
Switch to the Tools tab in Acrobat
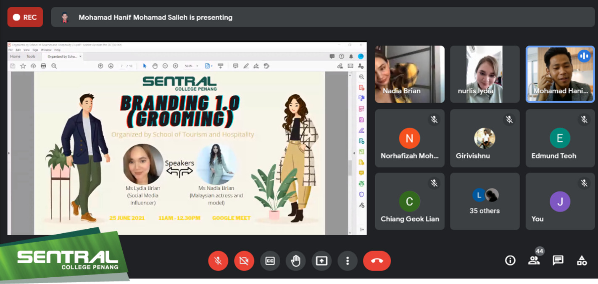point(31,57)
